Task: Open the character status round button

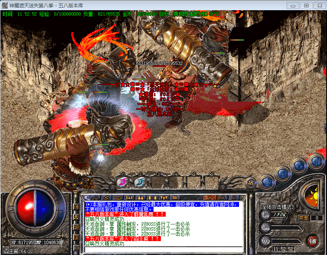Action: coord(267,182)
